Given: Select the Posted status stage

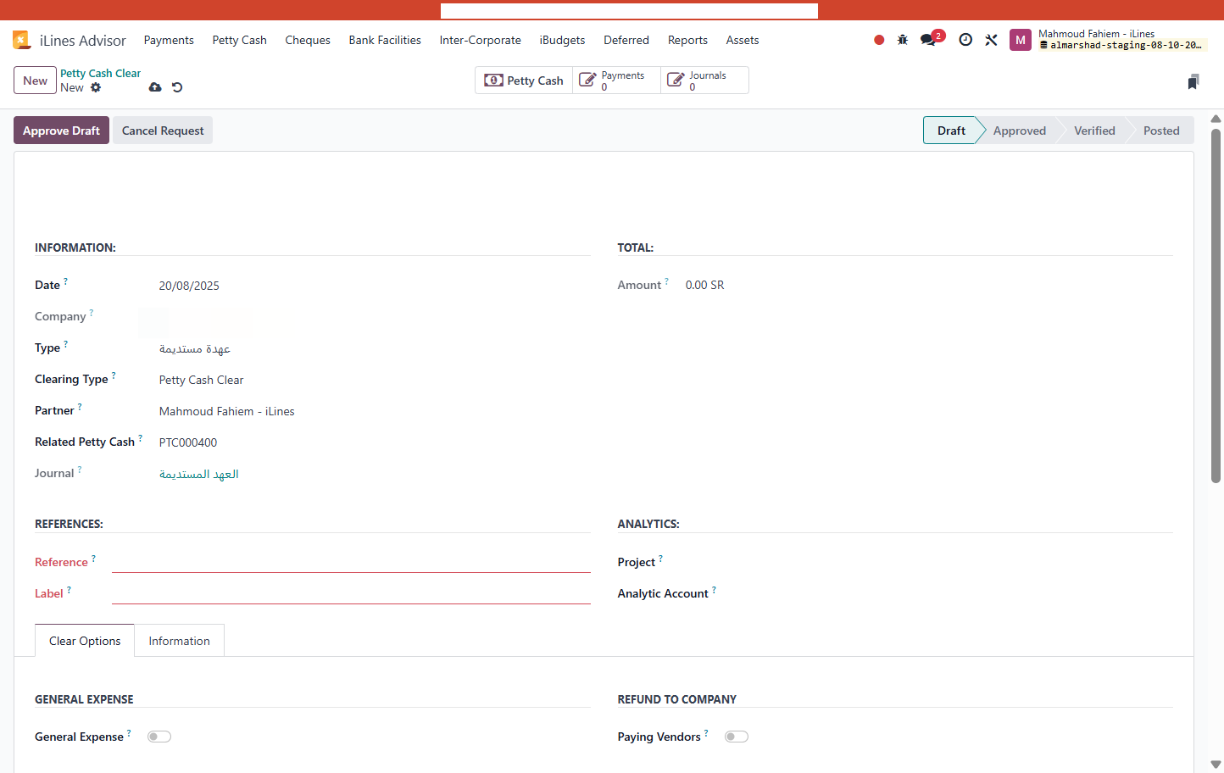Looking at the screenshot, I should pyautogui.click(x=1161, y=131).
